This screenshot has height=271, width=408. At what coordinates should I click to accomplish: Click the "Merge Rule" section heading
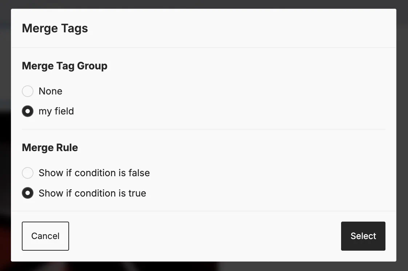(50, 148)
